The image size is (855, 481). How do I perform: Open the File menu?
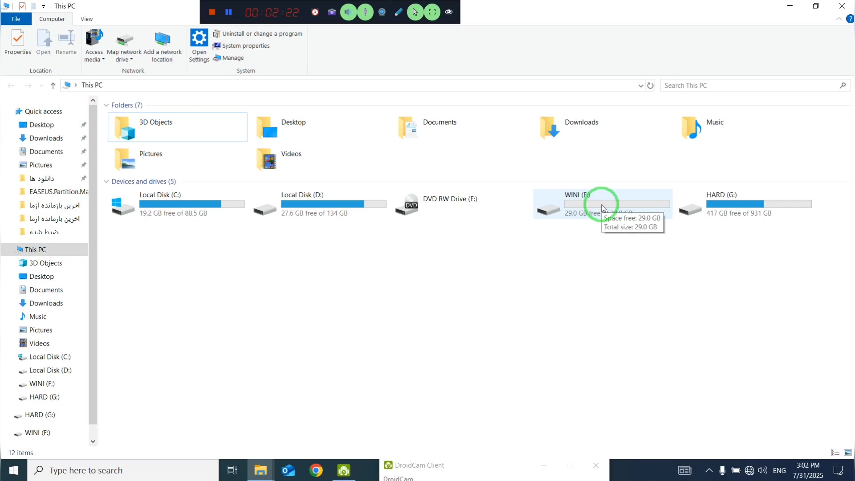point(16,19)
